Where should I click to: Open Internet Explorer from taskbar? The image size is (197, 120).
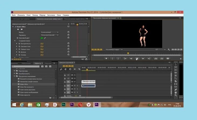pyautogui.click(x=22, y=105)
